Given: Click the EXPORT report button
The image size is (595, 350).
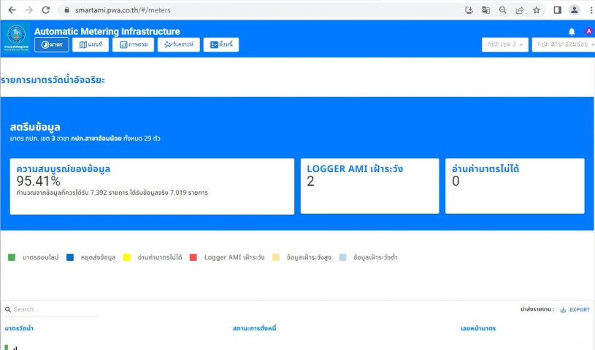Looking at the screenshot, I should tap(575, 310).
